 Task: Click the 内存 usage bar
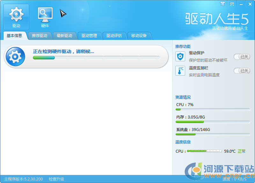pyautogui.click(x=213, y=122)
